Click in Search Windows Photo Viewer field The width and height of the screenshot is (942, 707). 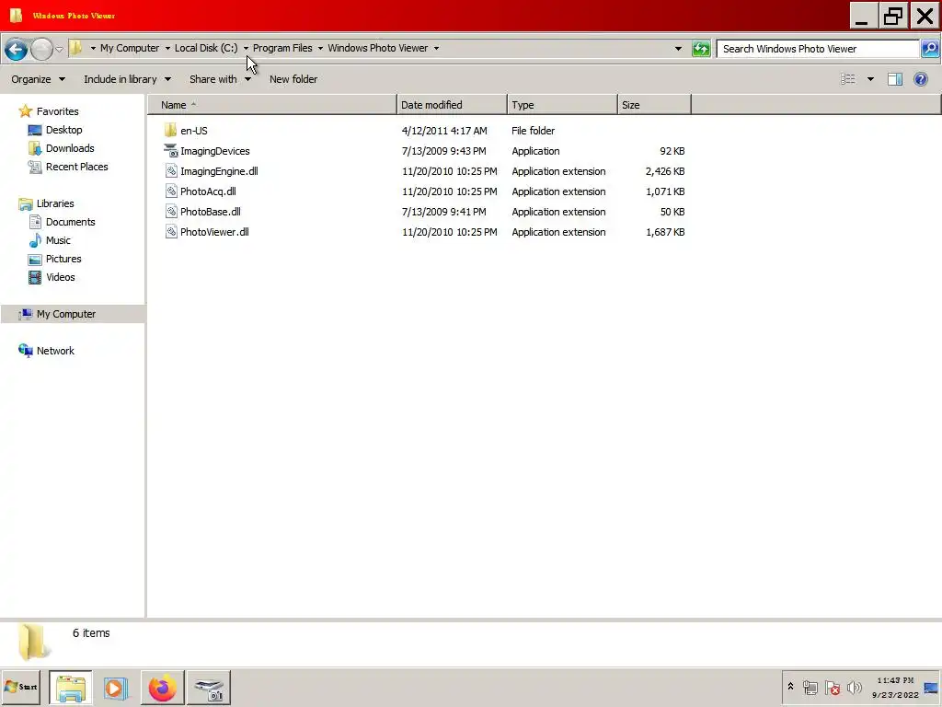[818, 49]
